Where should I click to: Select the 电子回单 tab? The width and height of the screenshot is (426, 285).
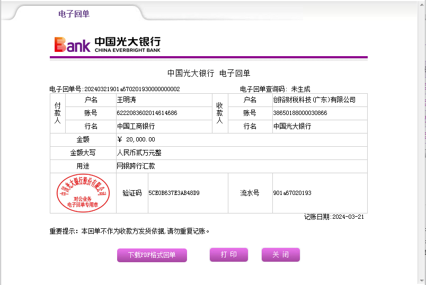74,14
